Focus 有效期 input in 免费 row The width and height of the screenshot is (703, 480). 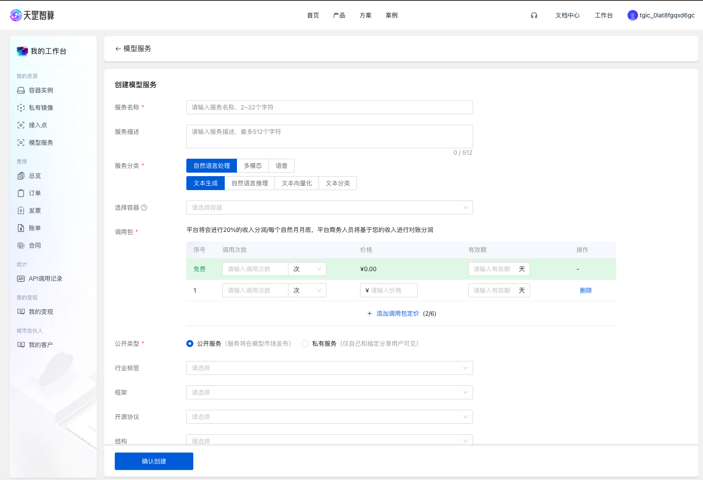pos(499,269)
